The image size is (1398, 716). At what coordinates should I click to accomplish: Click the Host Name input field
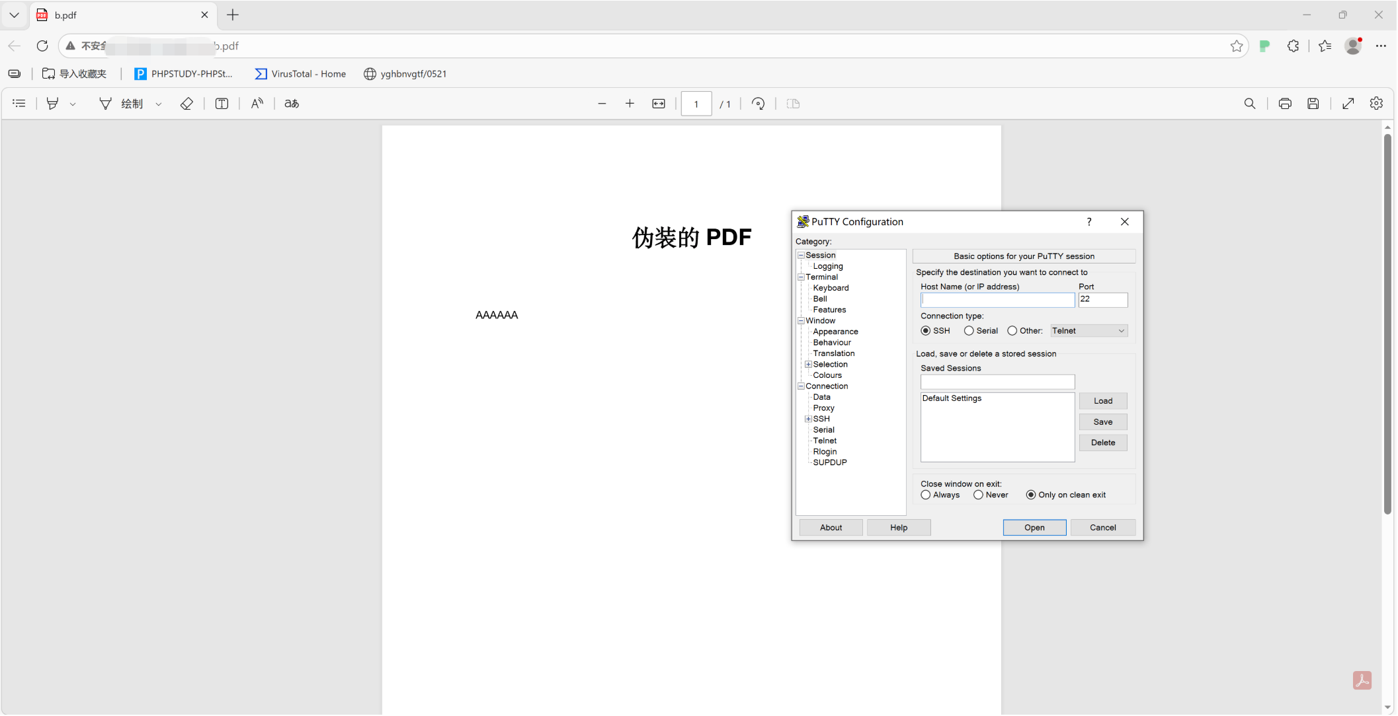coord(997,300)
